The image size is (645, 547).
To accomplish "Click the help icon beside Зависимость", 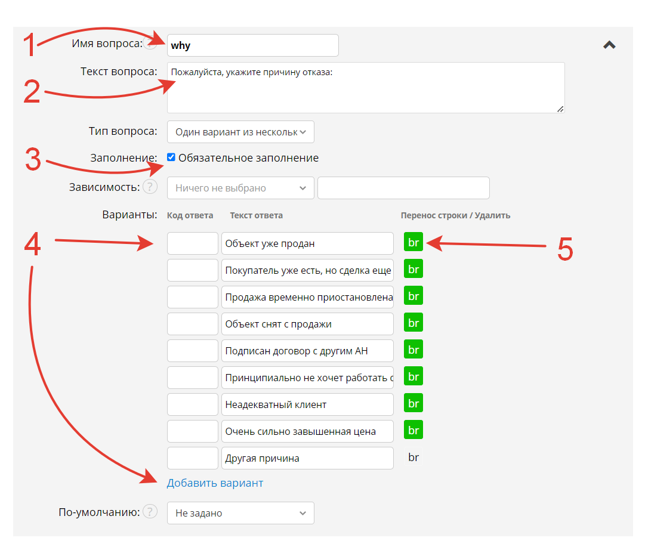I will [150, 187].
